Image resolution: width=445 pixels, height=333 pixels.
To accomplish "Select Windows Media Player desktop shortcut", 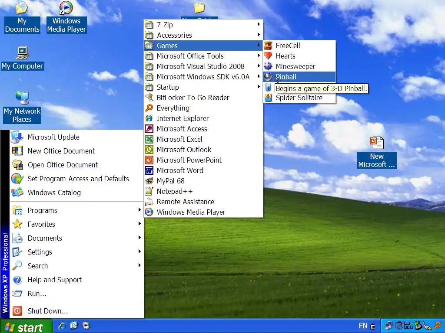I will tap(66, 17).
